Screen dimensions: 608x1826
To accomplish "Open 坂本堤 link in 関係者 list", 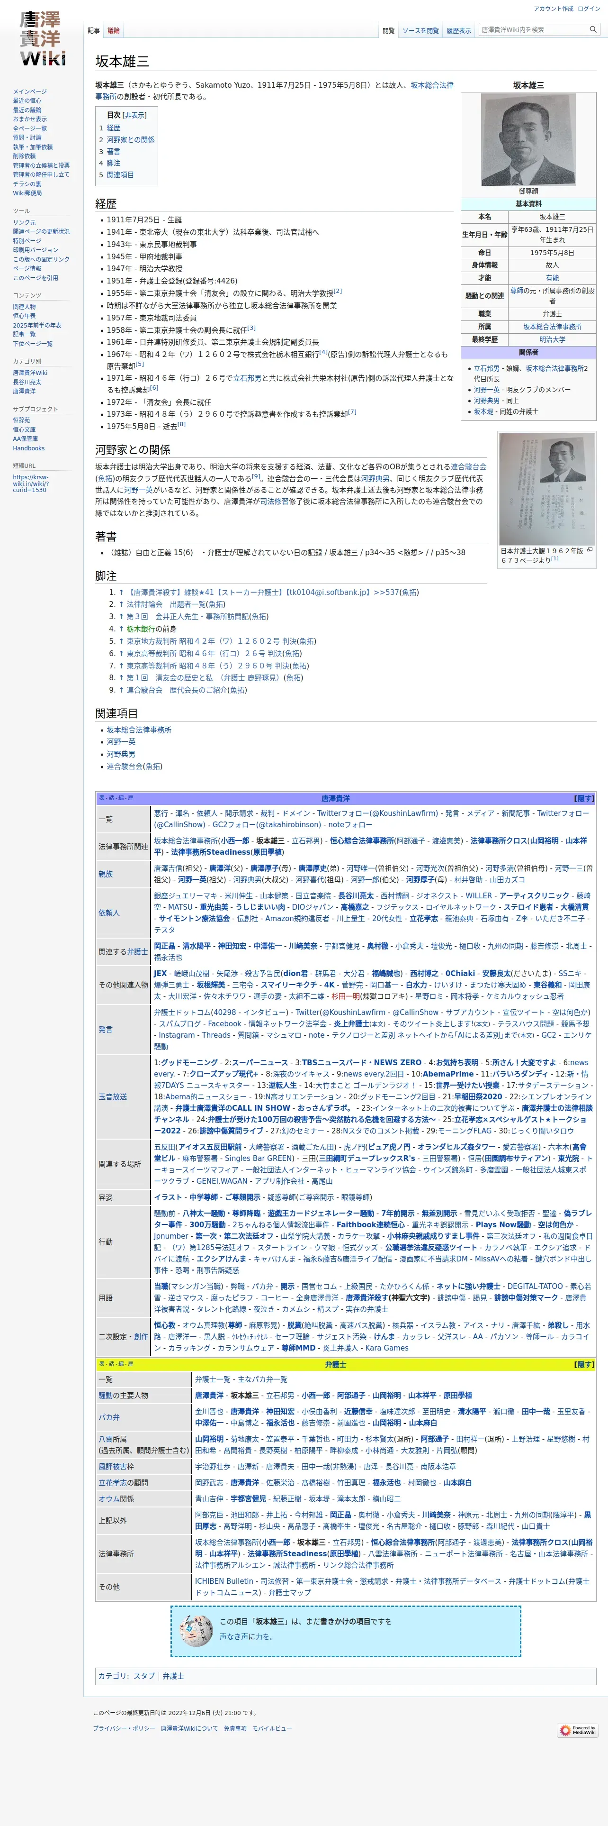I will click(483, 412).
